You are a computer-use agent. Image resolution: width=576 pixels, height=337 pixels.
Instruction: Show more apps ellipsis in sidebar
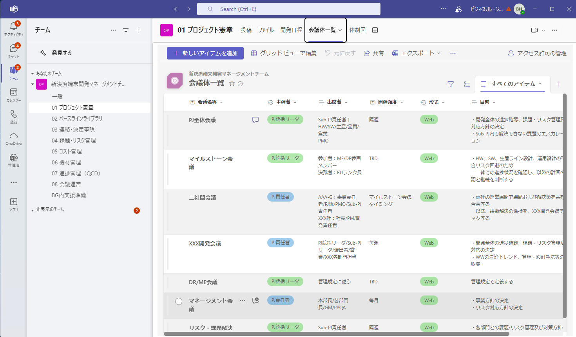(x=14, y=182)
